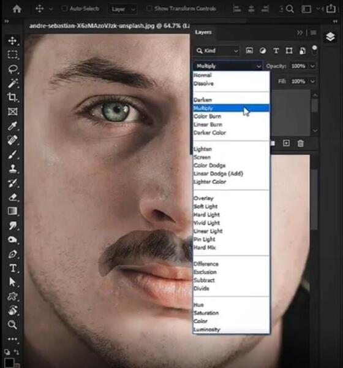This screenshot has width=343, height=368.
Task: Delete layer with the trash icon
Action: click(300, 143)
